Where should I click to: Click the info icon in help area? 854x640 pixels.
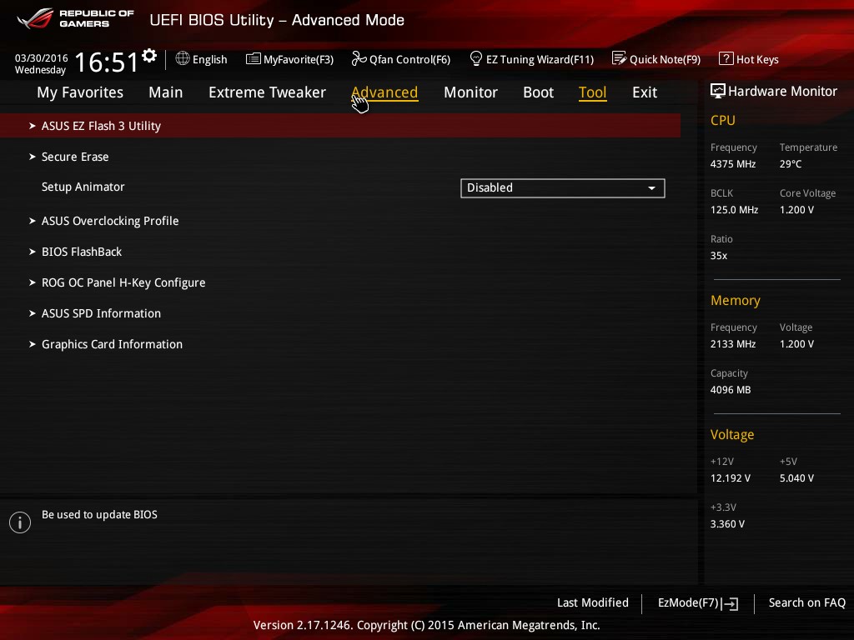point(20,522)
